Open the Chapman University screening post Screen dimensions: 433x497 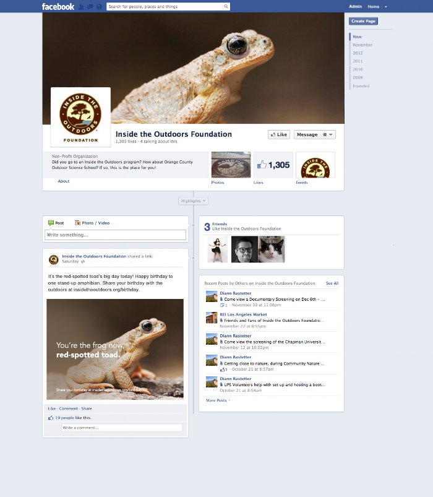point(274,342)
